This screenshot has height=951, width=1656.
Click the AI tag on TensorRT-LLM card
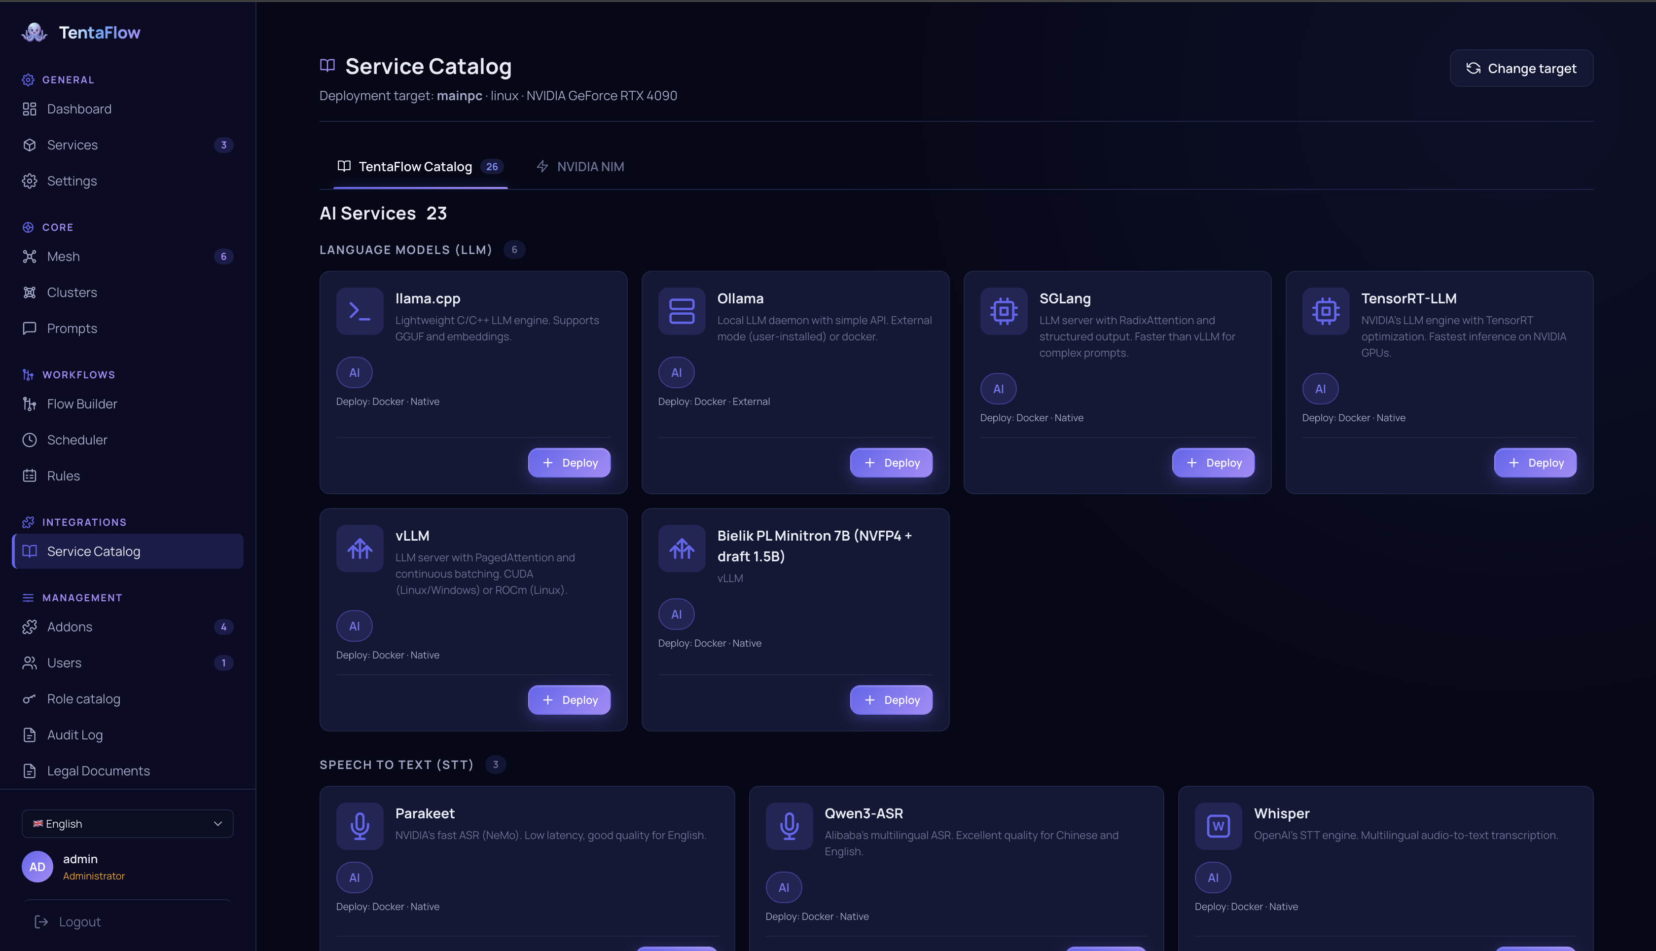click(x=1320, y=389)
